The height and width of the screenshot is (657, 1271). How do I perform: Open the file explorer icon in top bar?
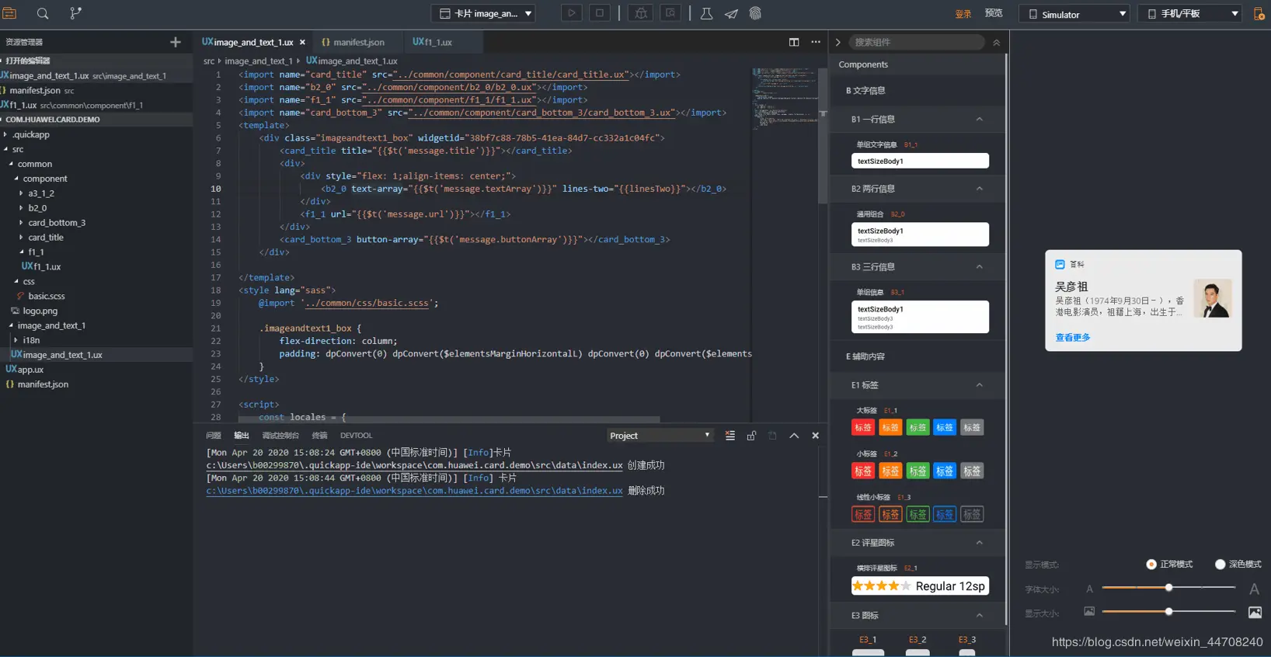(9, 13)
